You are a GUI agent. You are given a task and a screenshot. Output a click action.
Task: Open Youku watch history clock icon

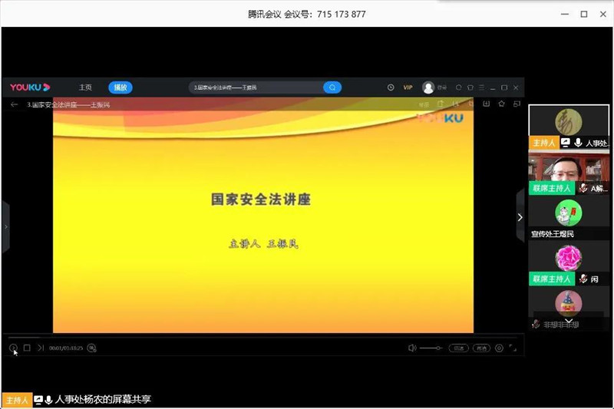pos(391,87)
